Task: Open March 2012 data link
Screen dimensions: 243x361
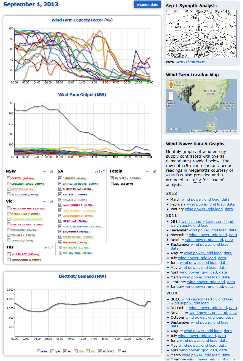Action: pyautogui.click(x=225, y=199)
